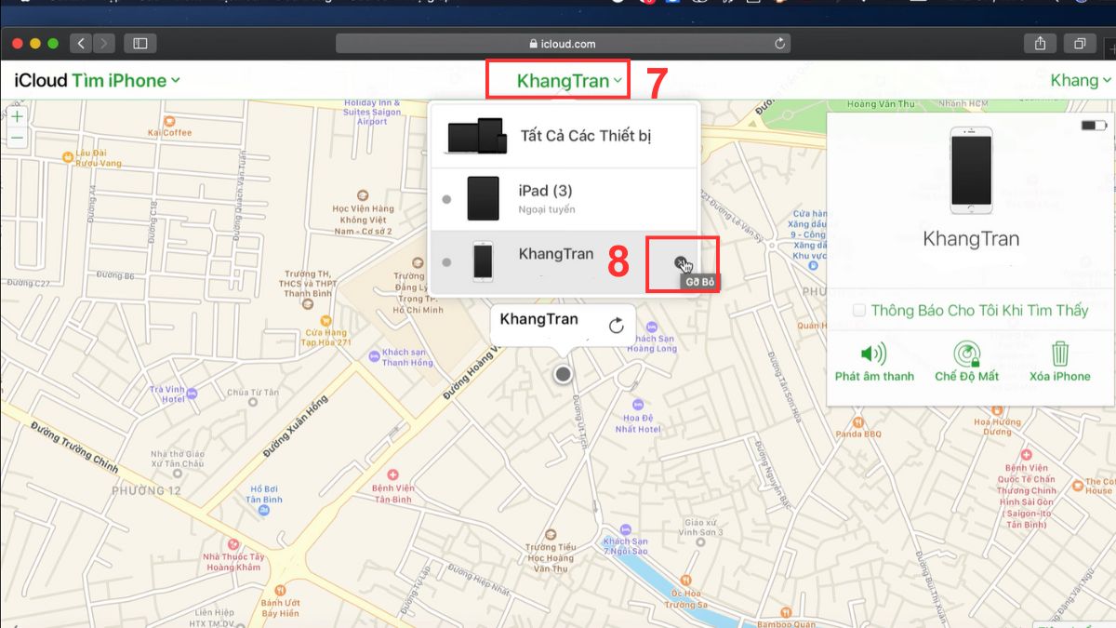Select iPad (3) from device list
The image size is (1116, 628).
(x=549, y=191)
